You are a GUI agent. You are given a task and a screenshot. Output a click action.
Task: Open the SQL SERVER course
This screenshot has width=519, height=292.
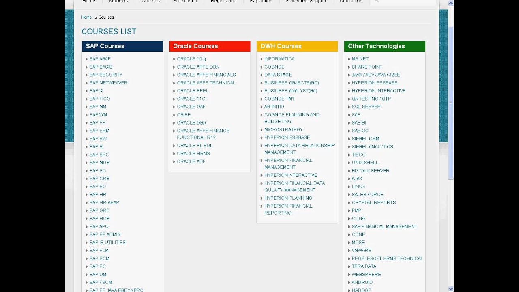click(x=366, y=107)
